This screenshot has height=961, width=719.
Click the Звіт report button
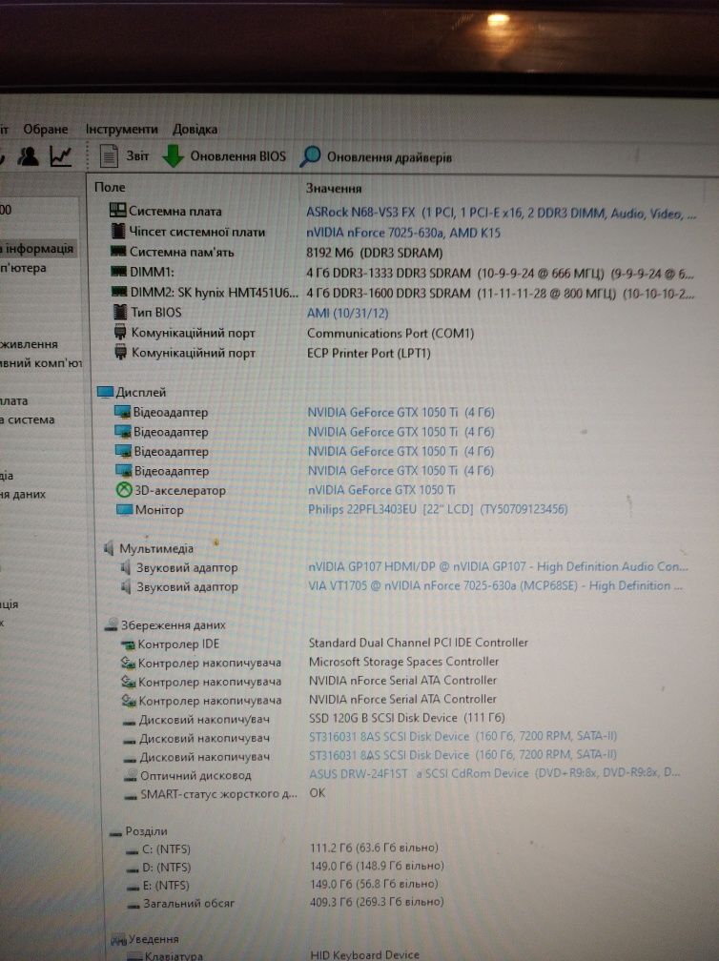[x=125, y=156]
